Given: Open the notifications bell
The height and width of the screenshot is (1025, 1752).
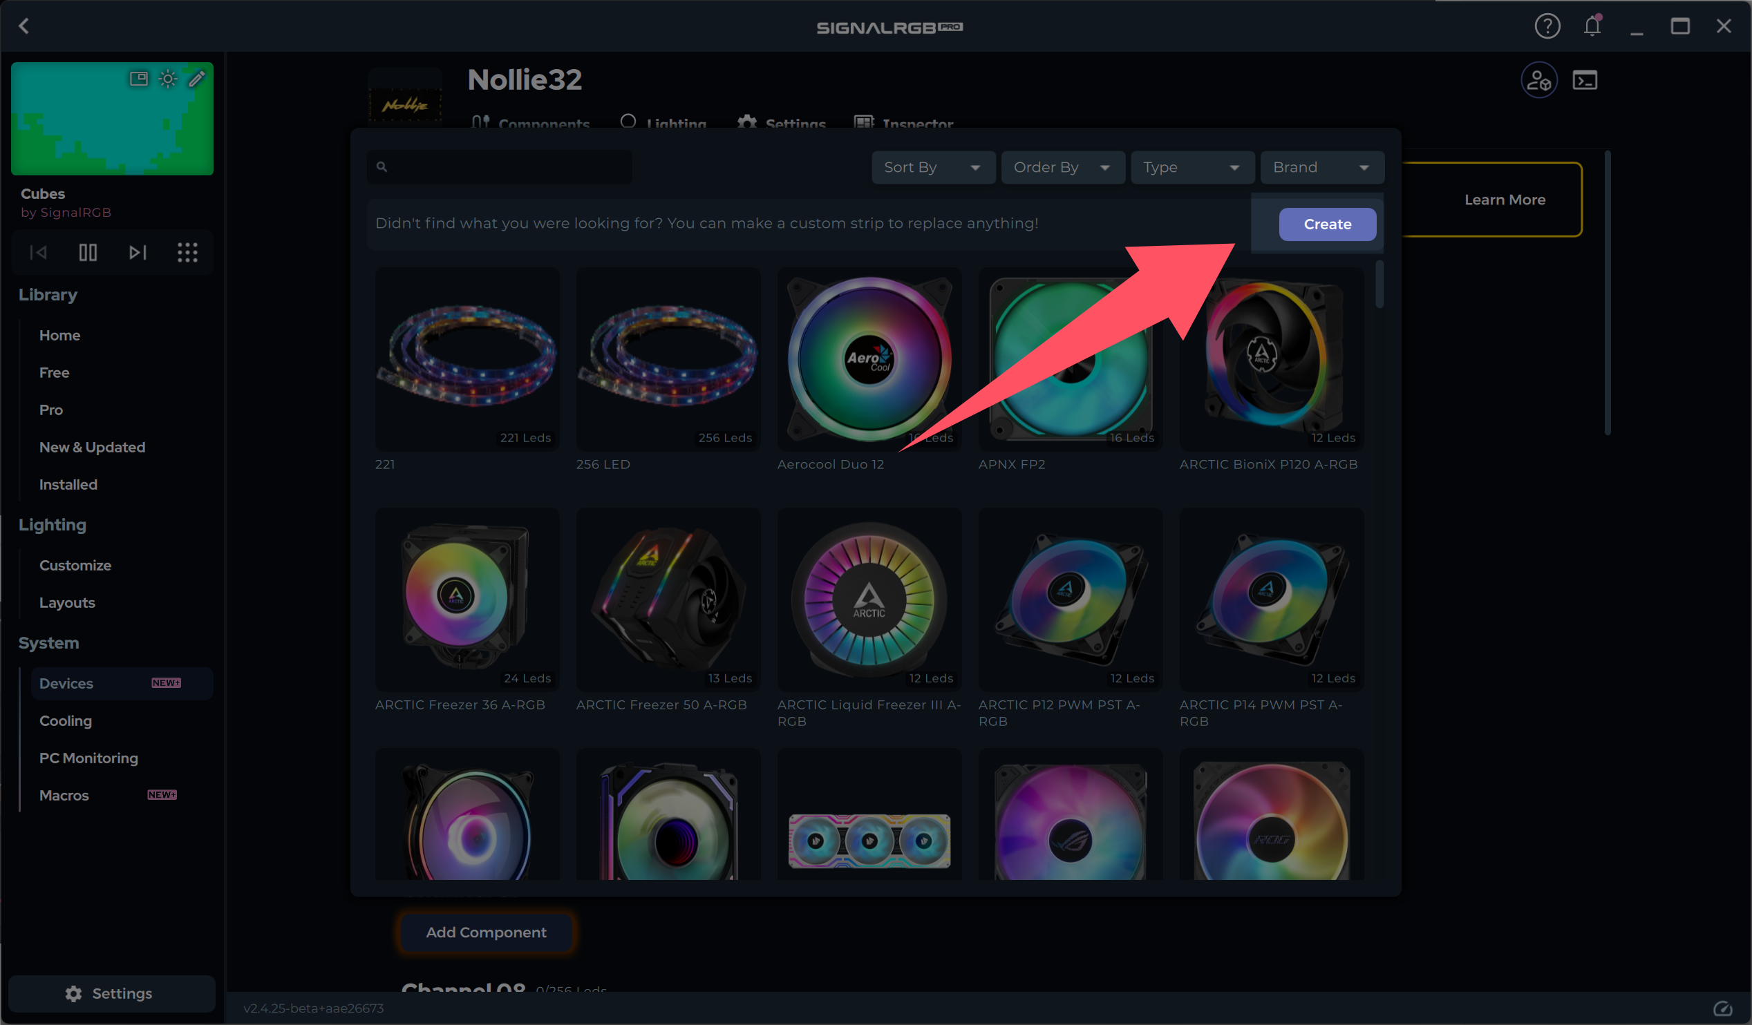Looking at the screenshot, I should pyautogui.click(x=1592, y=26).
